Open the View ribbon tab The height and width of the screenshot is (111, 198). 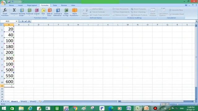click(x=73, y=5)
